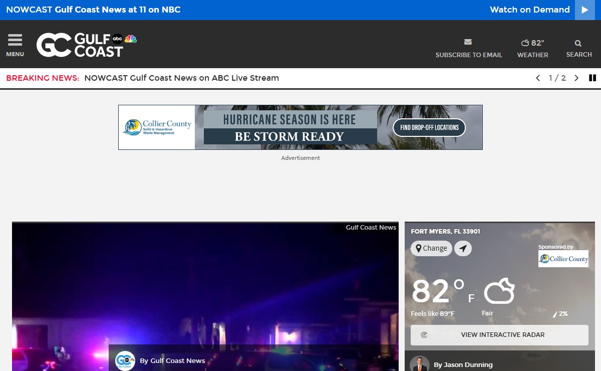Click the Subscribe to Email envelope icon

tap(468, 42)
